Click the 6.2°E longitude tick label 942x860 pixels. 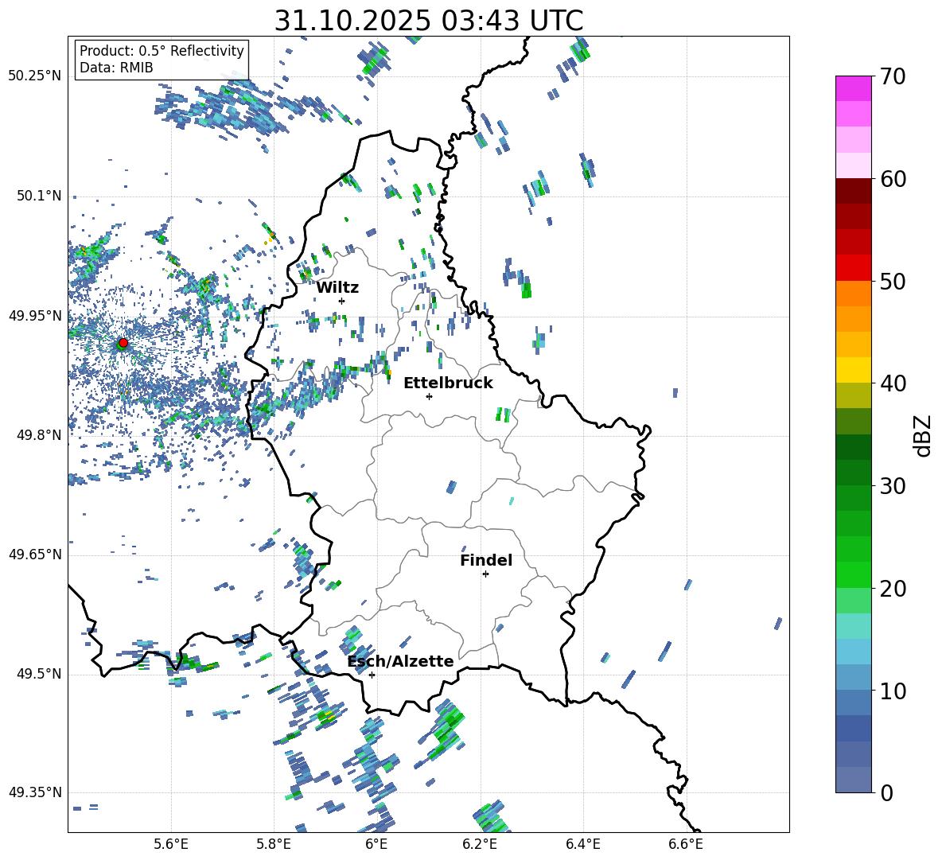pyautogui.click(x=480, y=843)
